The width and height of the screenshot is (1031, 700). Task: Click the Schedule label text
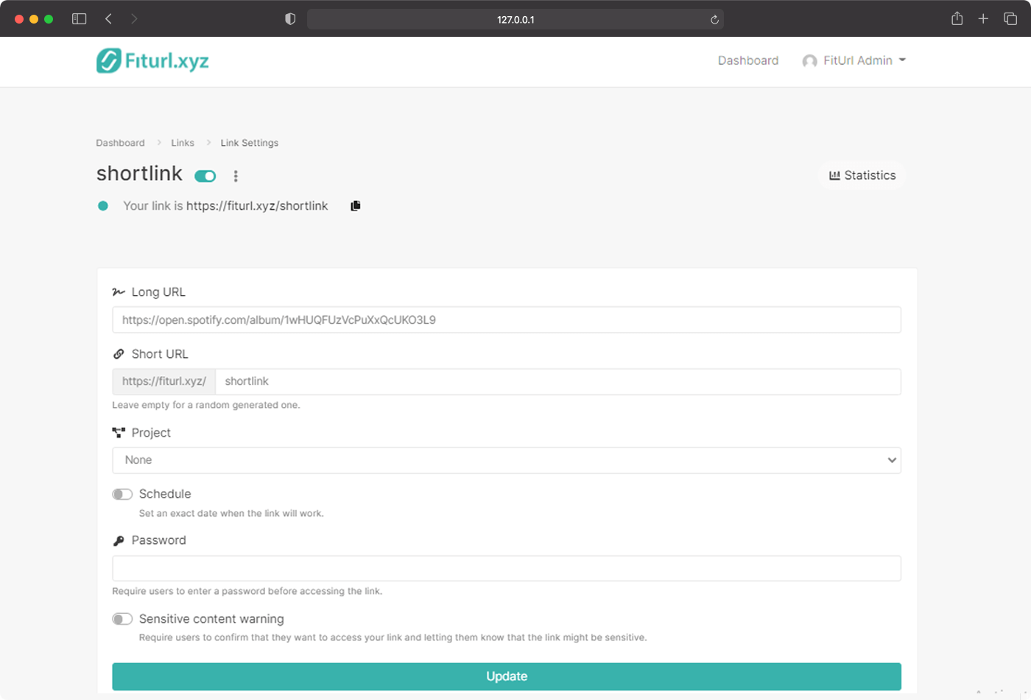[x=165, y=494]
